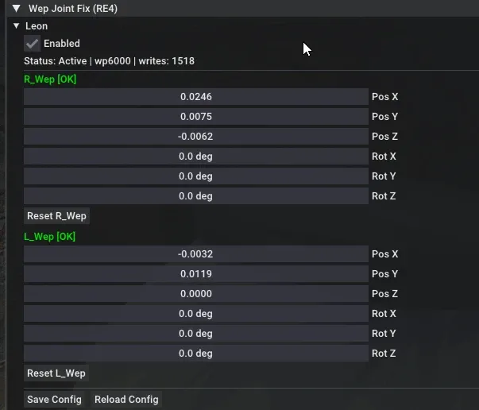Select the R_Wep Pos Z field -0.0062
This screenshot has height=410, width=479.
coord(196,136)
